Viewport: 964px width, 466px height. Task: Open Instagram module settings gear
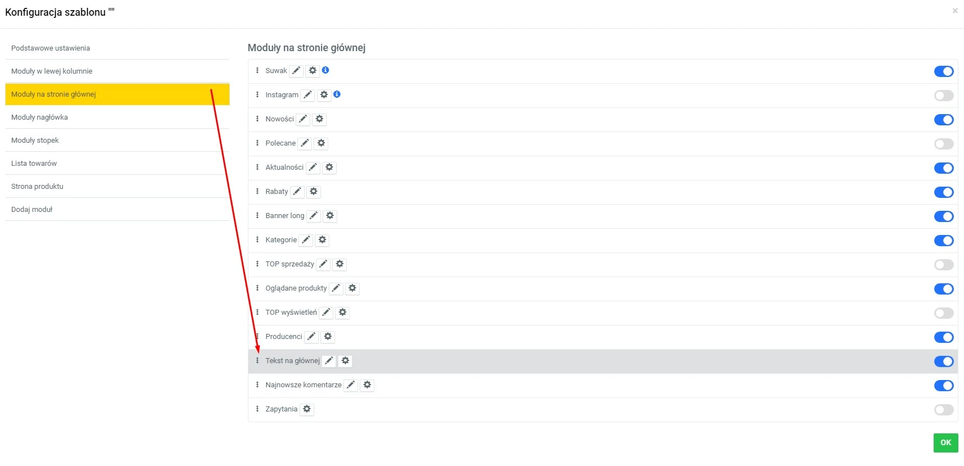coord(324,95)
